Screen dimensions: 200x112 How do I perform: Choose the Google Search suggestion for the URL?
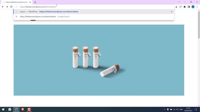pyautogui.click(x=94, y=16)
